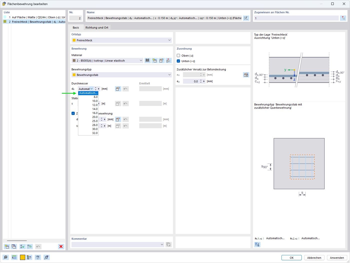Toggle the additional cross reinforcement checkbox
Screen dimensions: 350x263
[x=73, y=113]
